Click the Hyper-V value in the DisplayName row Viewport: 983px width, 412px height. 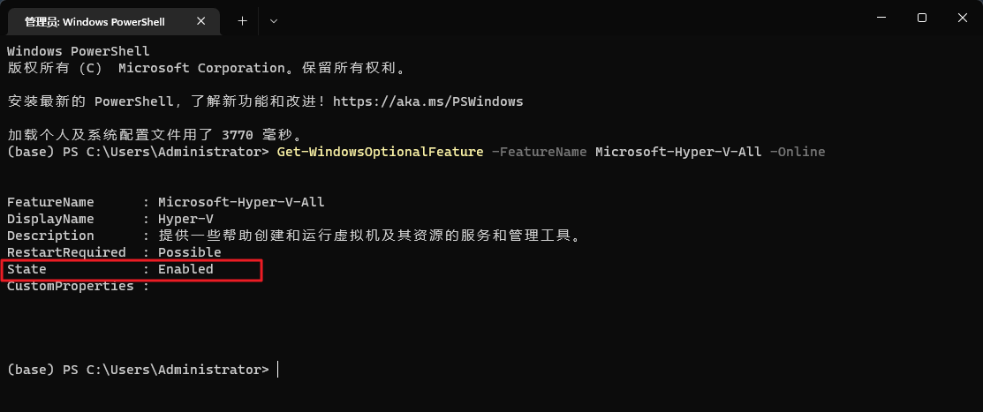pyautogui.click(x=185, y=219)
